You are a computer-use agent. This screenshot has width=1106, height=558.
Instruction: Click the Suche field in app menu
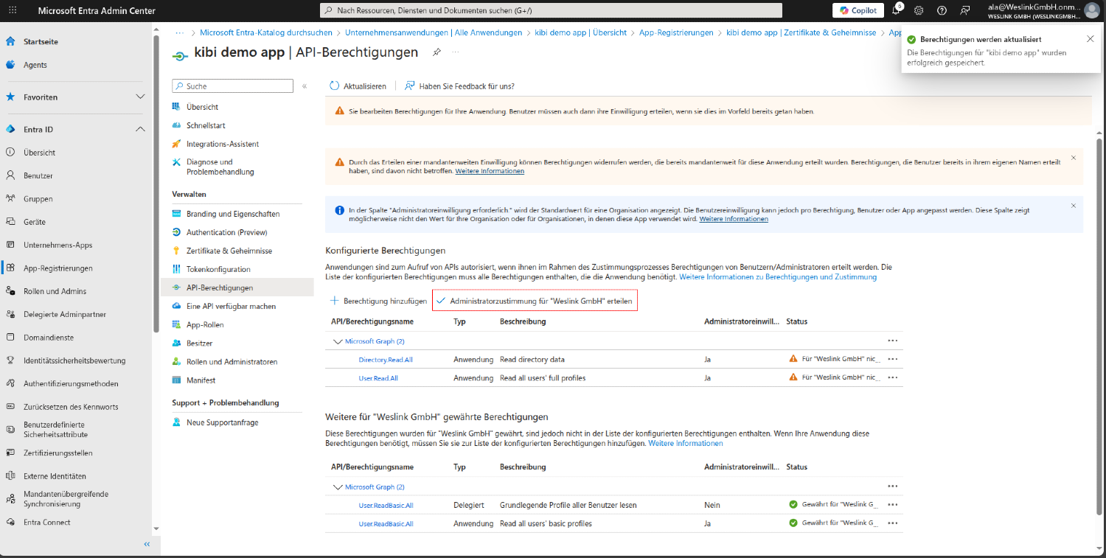234,86
